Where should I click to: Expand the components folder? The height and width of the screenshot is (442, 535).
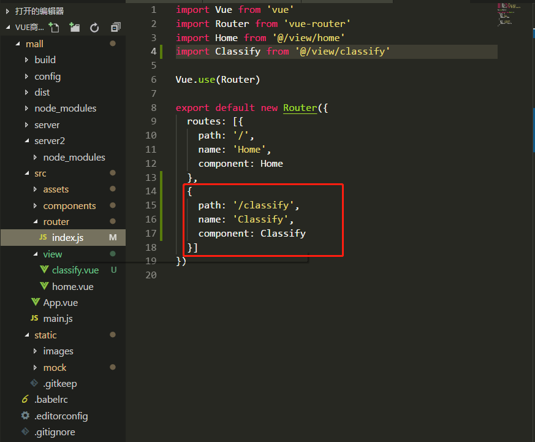click(35, 205)
